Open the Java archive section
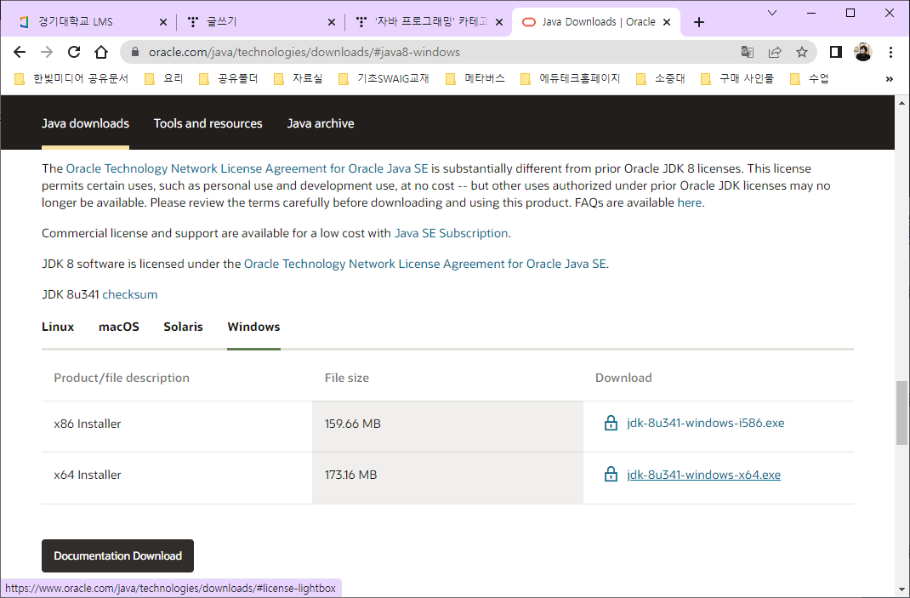This screenshot has height=598, width=910. pyautogui.click(x=321, y=123)
